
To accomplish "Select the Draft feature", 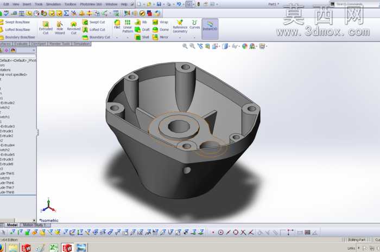I will [142, 29].
